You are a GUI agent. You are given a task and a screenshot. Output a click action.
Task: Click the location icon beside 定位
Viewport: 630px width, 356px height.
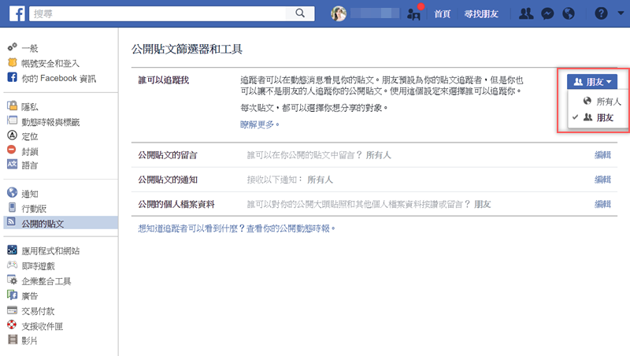(12, 135)
